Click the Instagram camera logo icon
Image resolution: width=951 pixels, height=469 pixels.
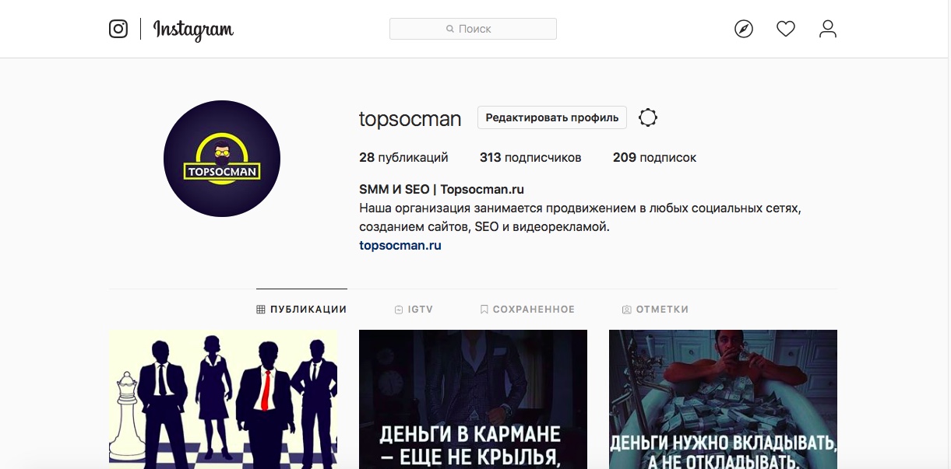click(x=118, y=29)
